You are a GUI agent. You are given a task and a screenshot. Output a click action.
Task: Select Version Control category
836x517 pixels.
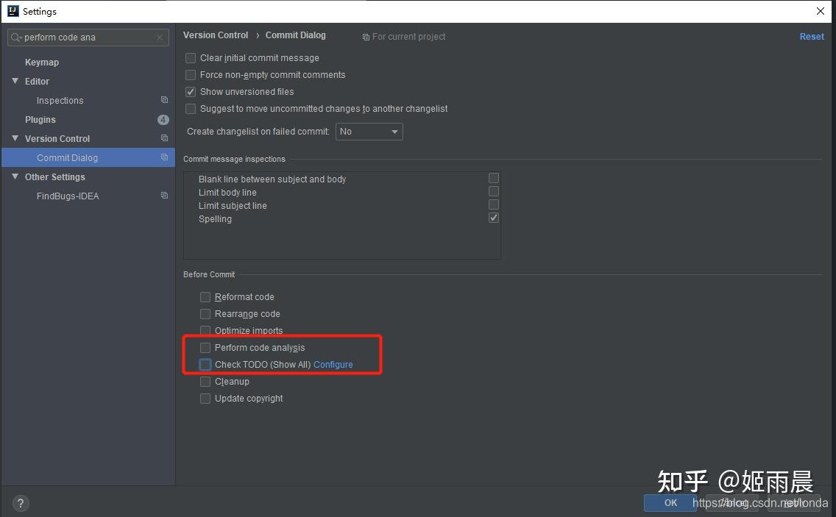pyautogui.click(x=57, y=138)
